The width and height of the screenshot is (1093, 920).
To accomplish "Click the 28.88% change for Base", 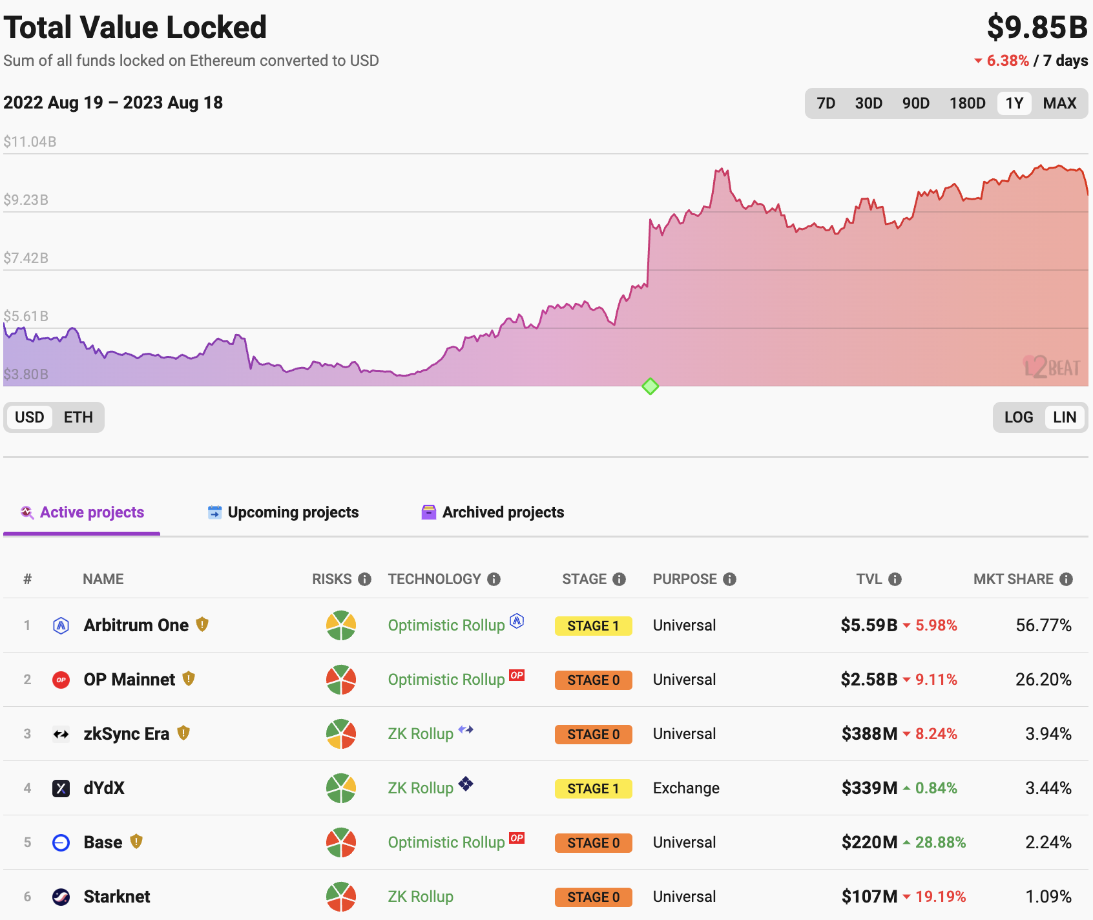I will 941,842.
